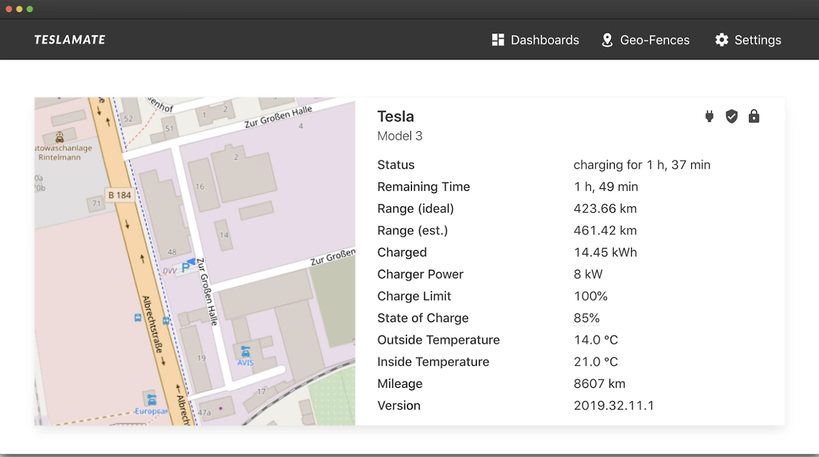
Task: Click the bus stop icon beside Albrechtstraße
Action: (138, 317)
